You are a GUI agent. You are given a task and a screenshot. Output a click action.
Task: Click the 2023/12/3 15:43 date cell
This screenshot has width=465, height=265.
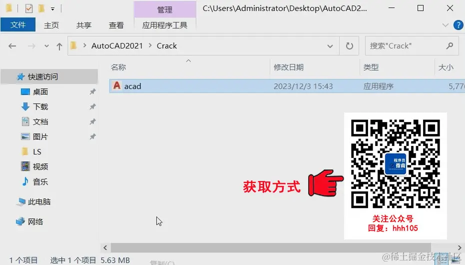pos(303,86)
